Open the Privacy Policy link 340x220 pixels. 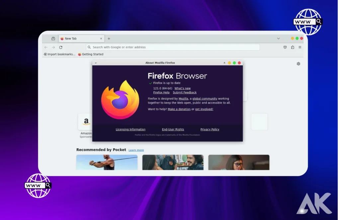[x=210, y=129]
